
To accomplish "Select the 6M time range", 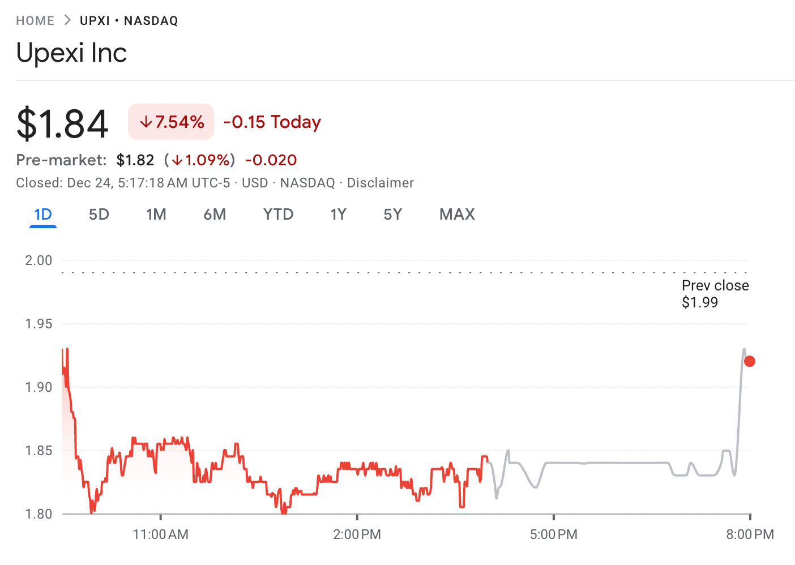I will [215, 214].
